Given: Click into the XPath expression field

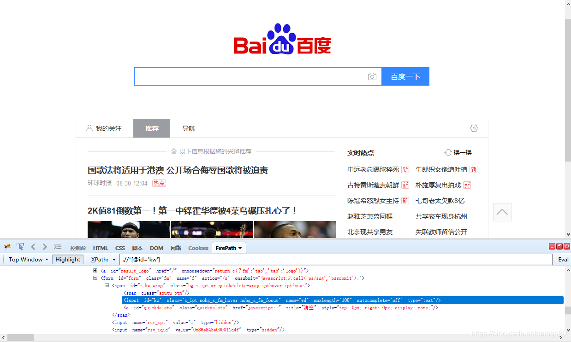Looking at the screenshot, I should [336, 260].
